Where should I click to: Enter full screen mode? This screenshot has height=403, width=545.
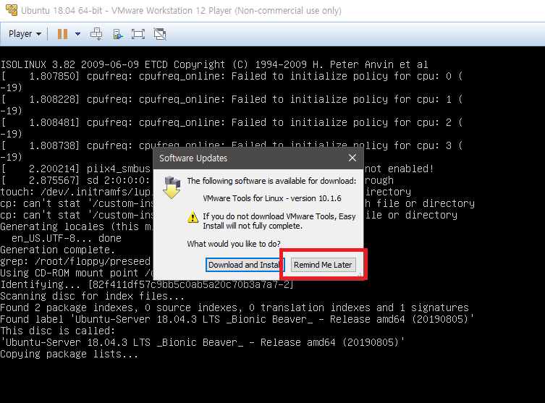point(138,34)
